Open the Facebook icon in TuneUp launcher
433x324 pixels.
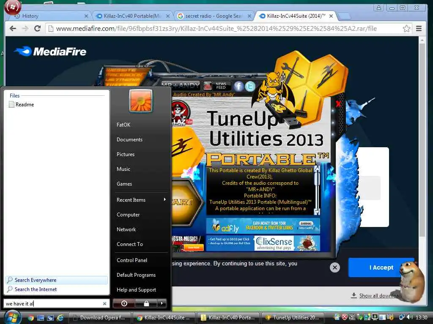(x=239, y=86)
